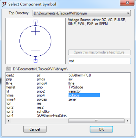Select pjf in the component list
The image size is (136, 138).
(x=39, y=75)
